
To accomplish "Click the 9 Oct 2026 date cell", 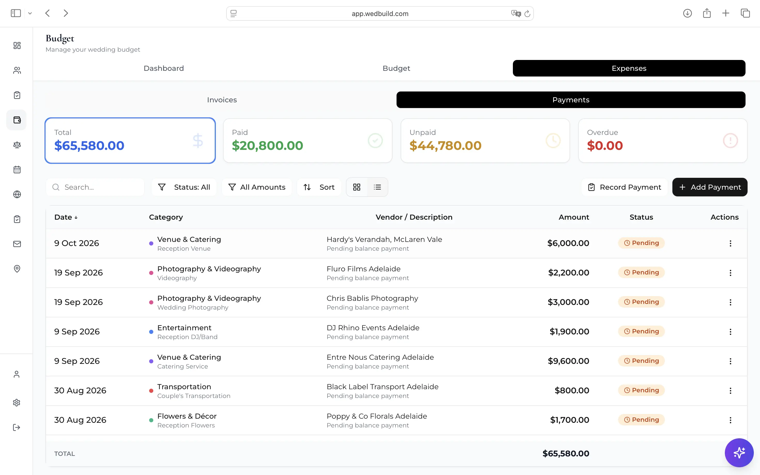I will coord(76,243).
